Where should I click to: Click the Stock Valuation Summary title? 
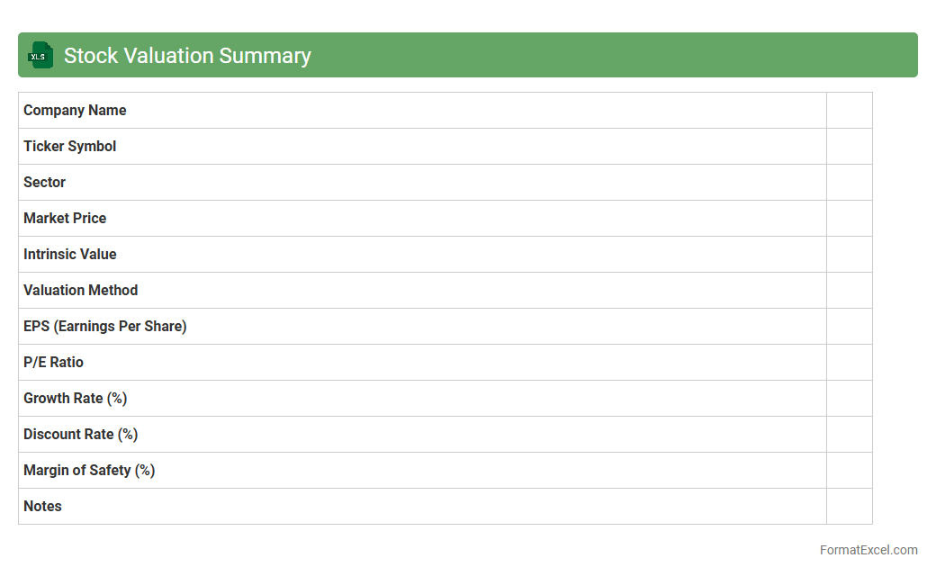point(187,56)
